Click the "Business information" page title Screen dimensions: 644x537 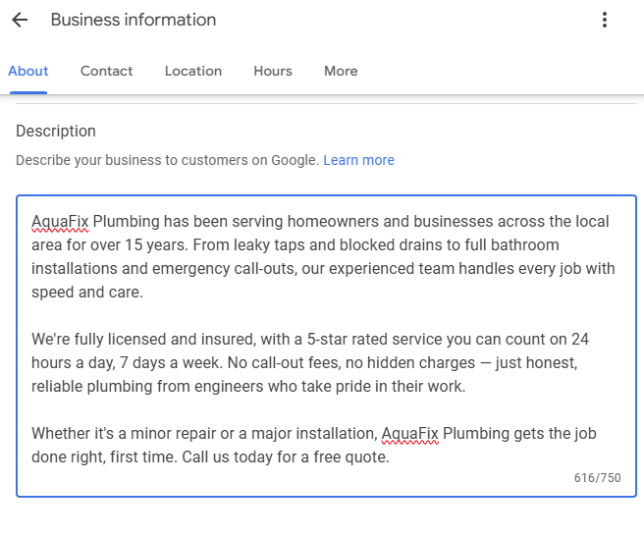134,20
